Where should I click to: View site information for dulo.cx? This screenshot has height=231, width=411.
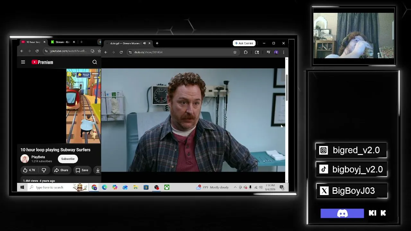(130, 52)
